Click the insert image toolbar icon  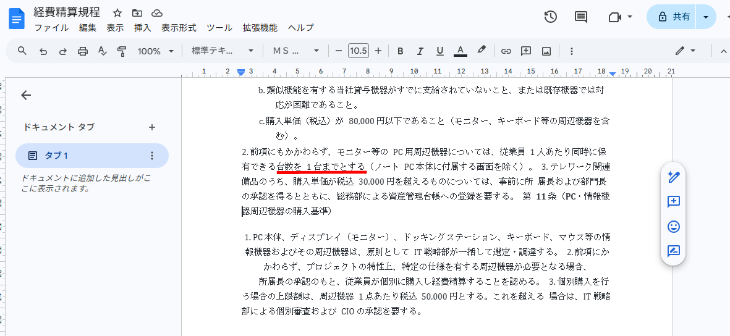click(x=546, y=51)
